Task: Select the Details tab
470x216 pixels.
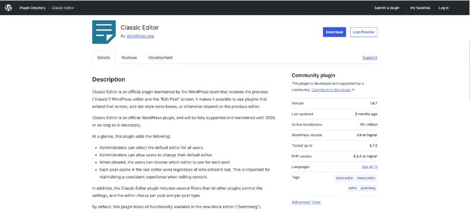Action: coord(104,58)
